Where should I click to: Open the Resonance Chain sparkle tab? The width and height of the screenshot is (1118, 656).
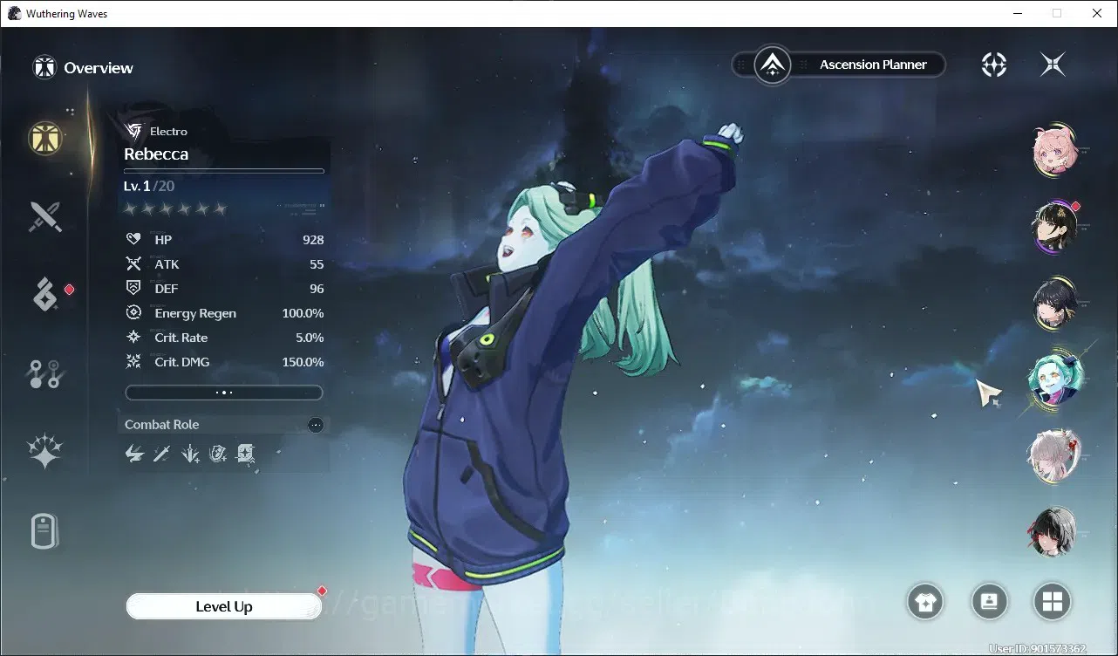click(44, 452)
